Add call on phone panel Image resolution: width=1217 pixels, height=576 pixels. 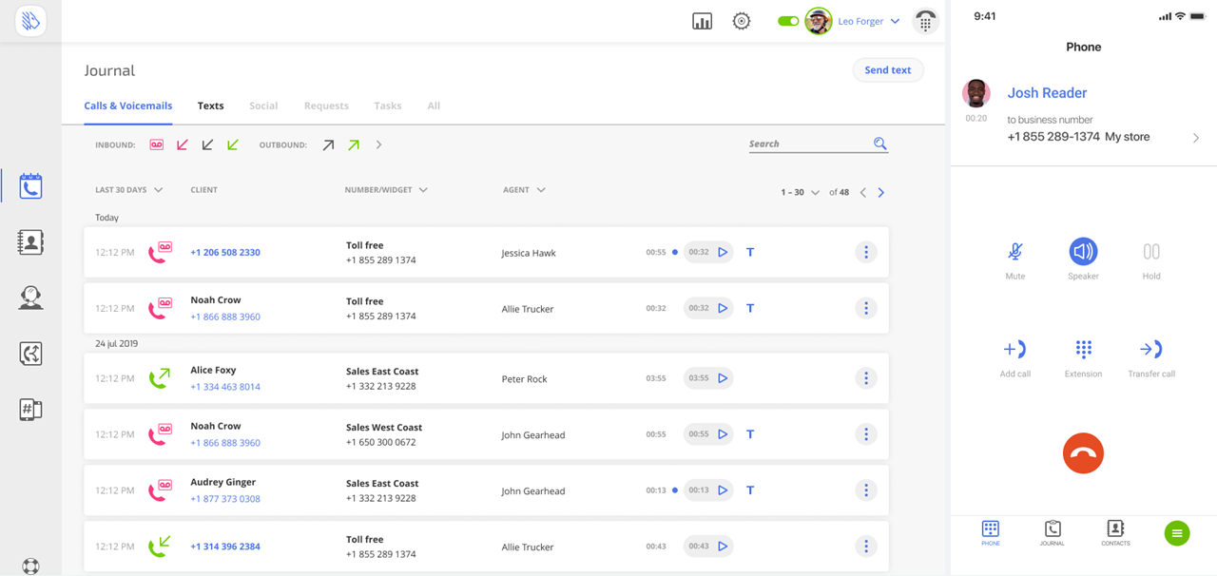(x=1014, y=349)
